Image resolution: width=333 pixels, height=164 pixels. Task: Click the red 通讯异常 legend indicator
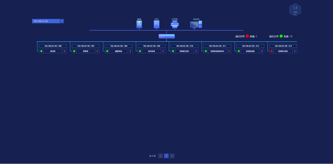(x=247, y=36)
